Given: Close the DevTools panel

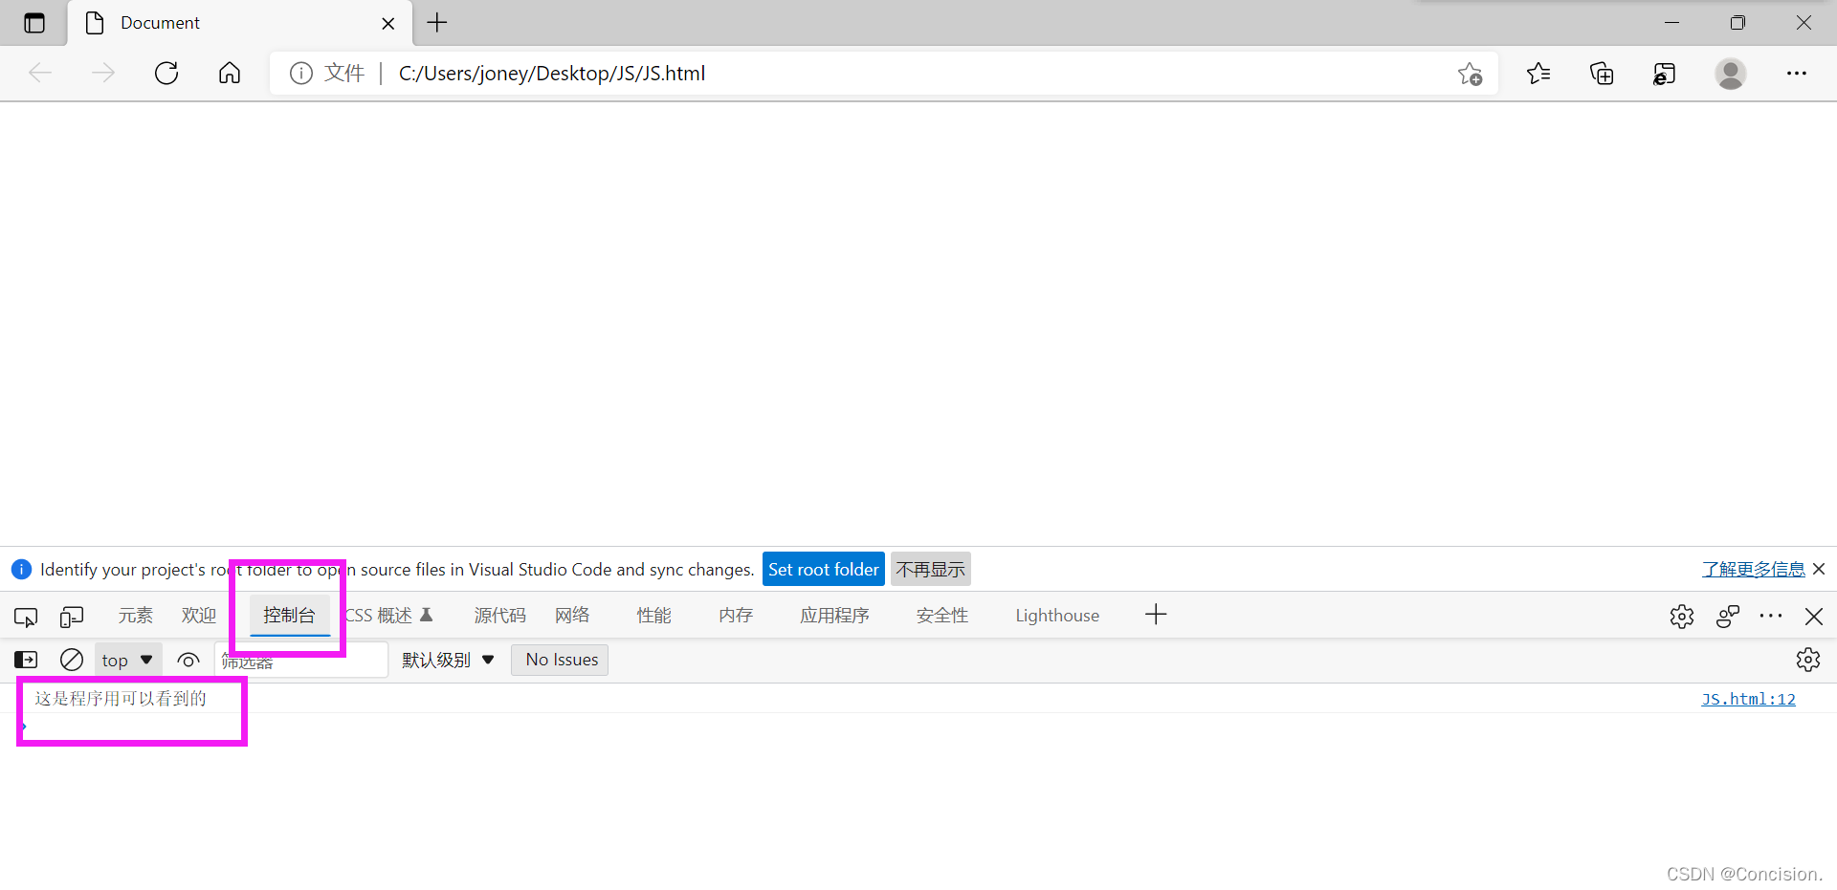Looking at the screenshot, I should [1814, 617].
